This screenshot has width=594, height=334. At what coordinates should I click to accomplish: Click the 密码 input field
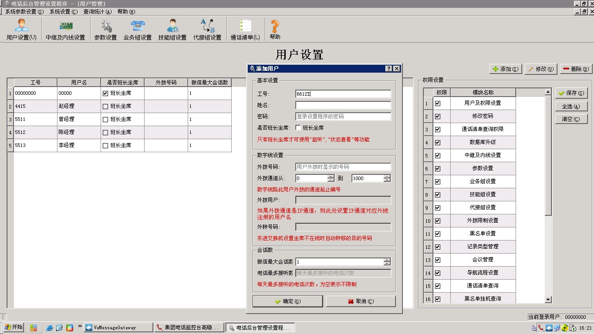[343, 117]
